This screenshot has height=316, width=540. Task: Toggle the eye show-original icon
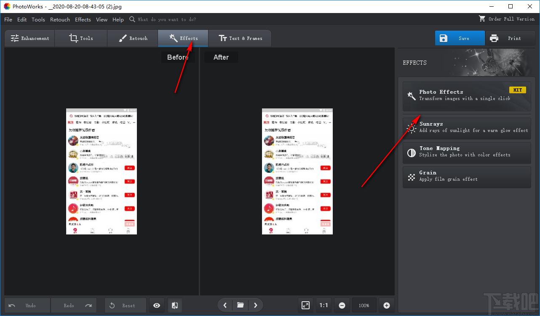coord(157,305)
